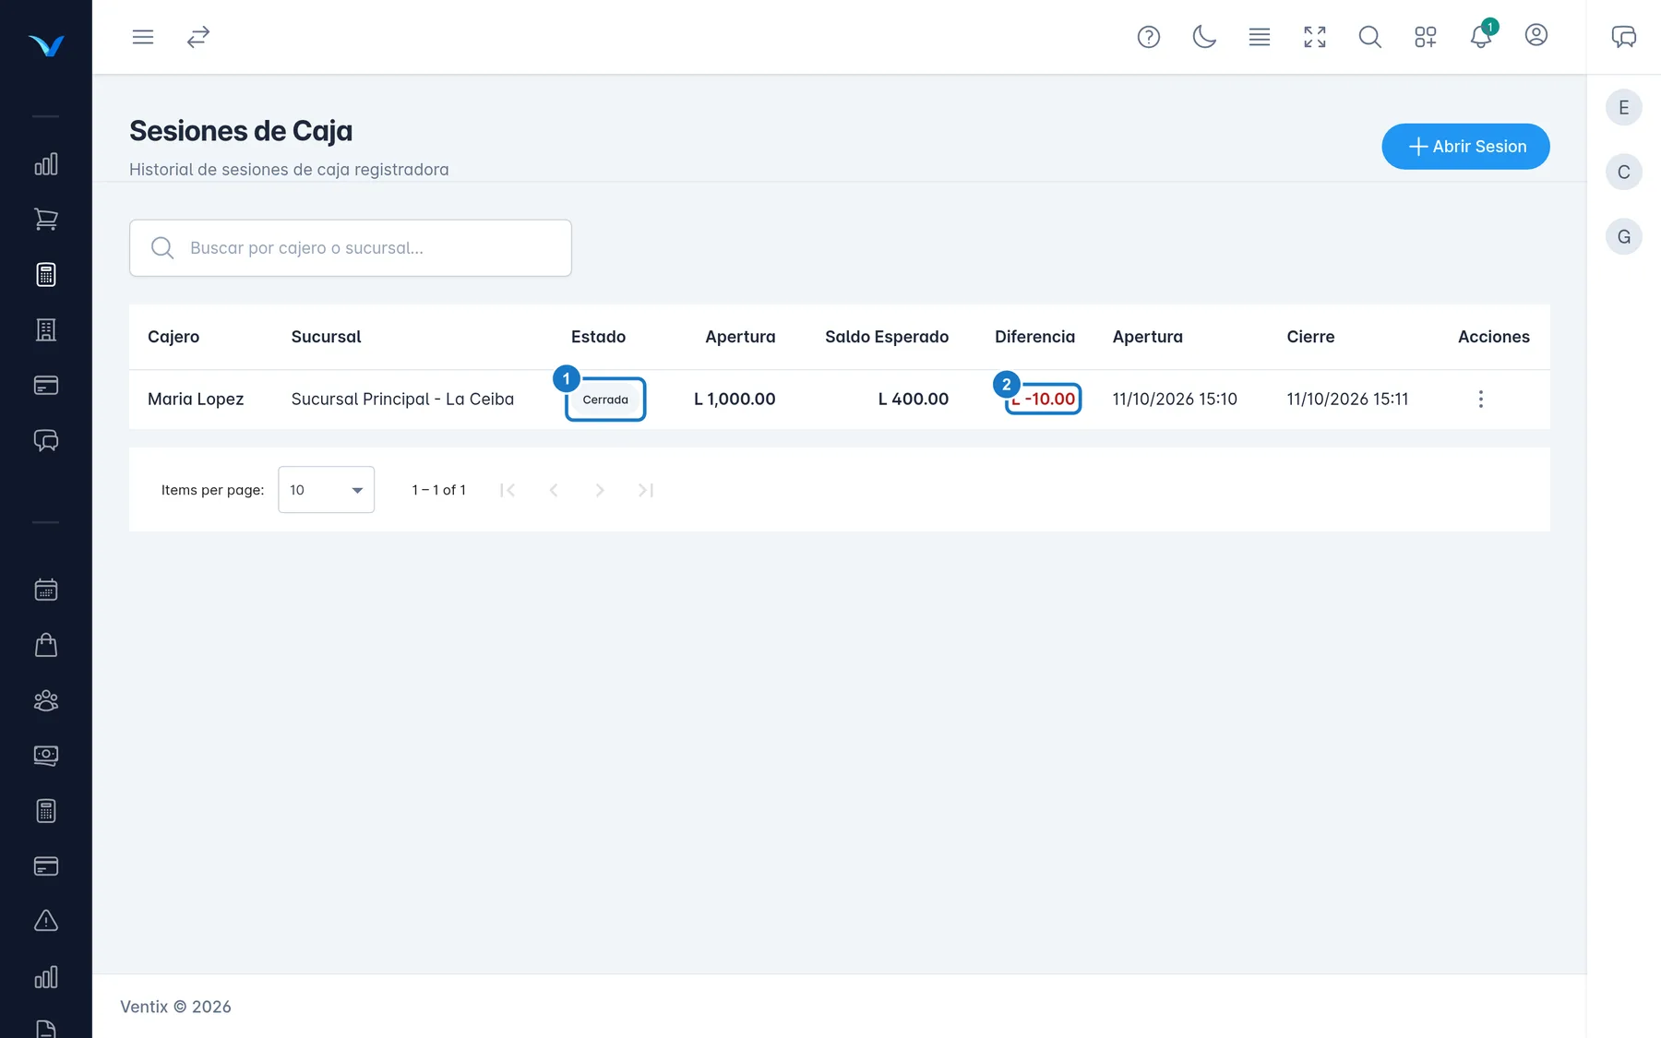The width and height of the screenshot is (1661, 1038).
Task: Open the people group sidebar icon
Action: (46, 700)
